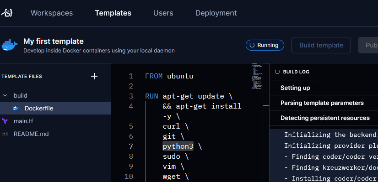Click line number 10 in the gutter
Image resolution: width=378 pixels, height=182 pixels.
(129, 177)
